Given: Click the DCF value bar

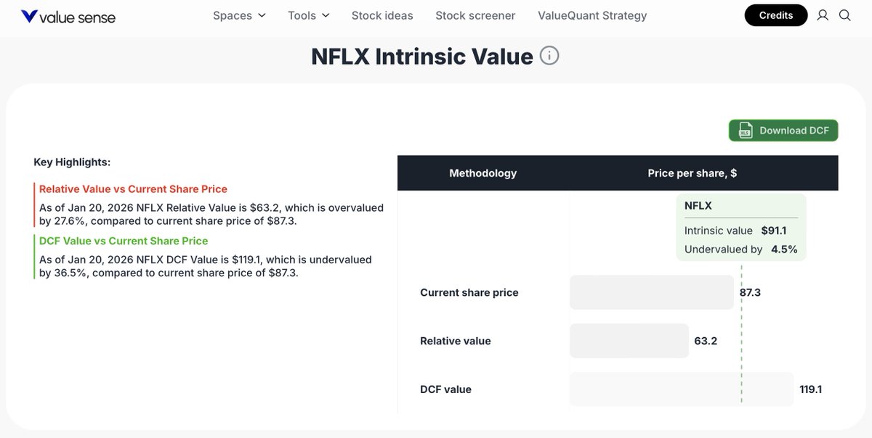Looking at the screenshot, I should coord(681,389).
